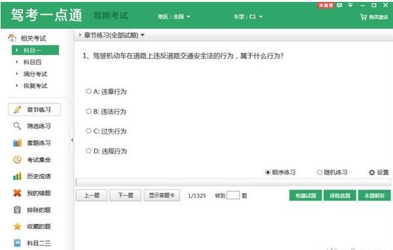The width and height of the screenshot is (393, 250).
Task: Open the title bar dropdown menu icon
Action: click(350, 5)
